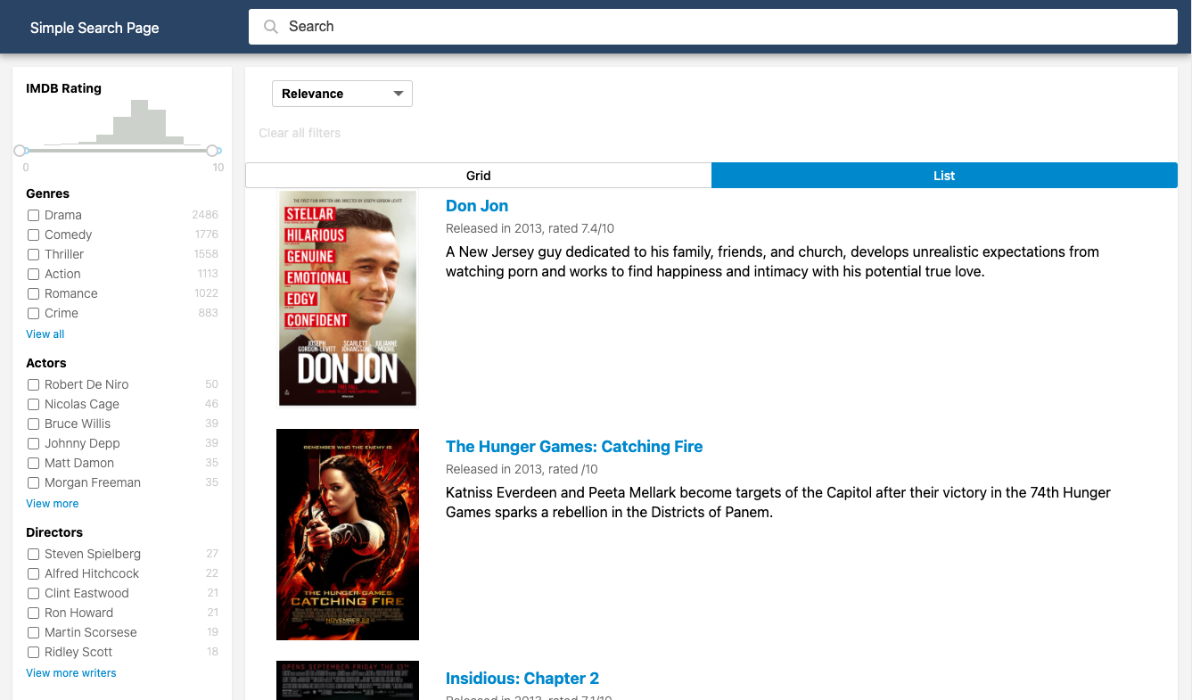
Task: Check the Ridley Scott filter
Action: pyautogui.click(x=33, y=652)
